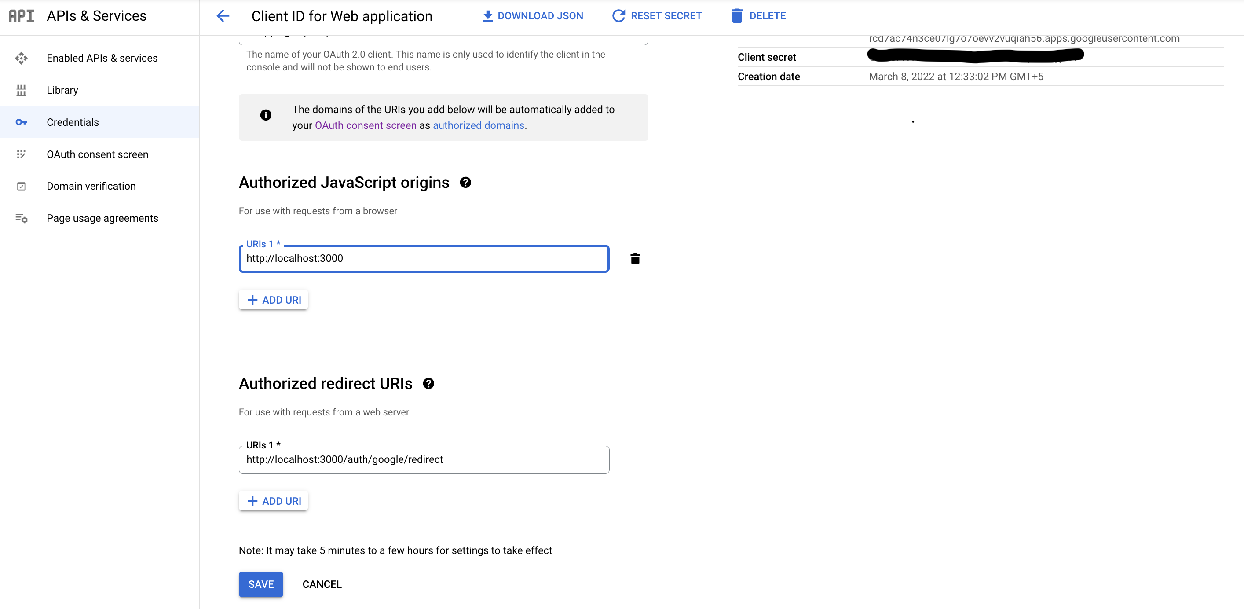This screenshot has height=609, width=1244.
Task: Click the Reset Secret refresh icon
Action: point(618,15)
